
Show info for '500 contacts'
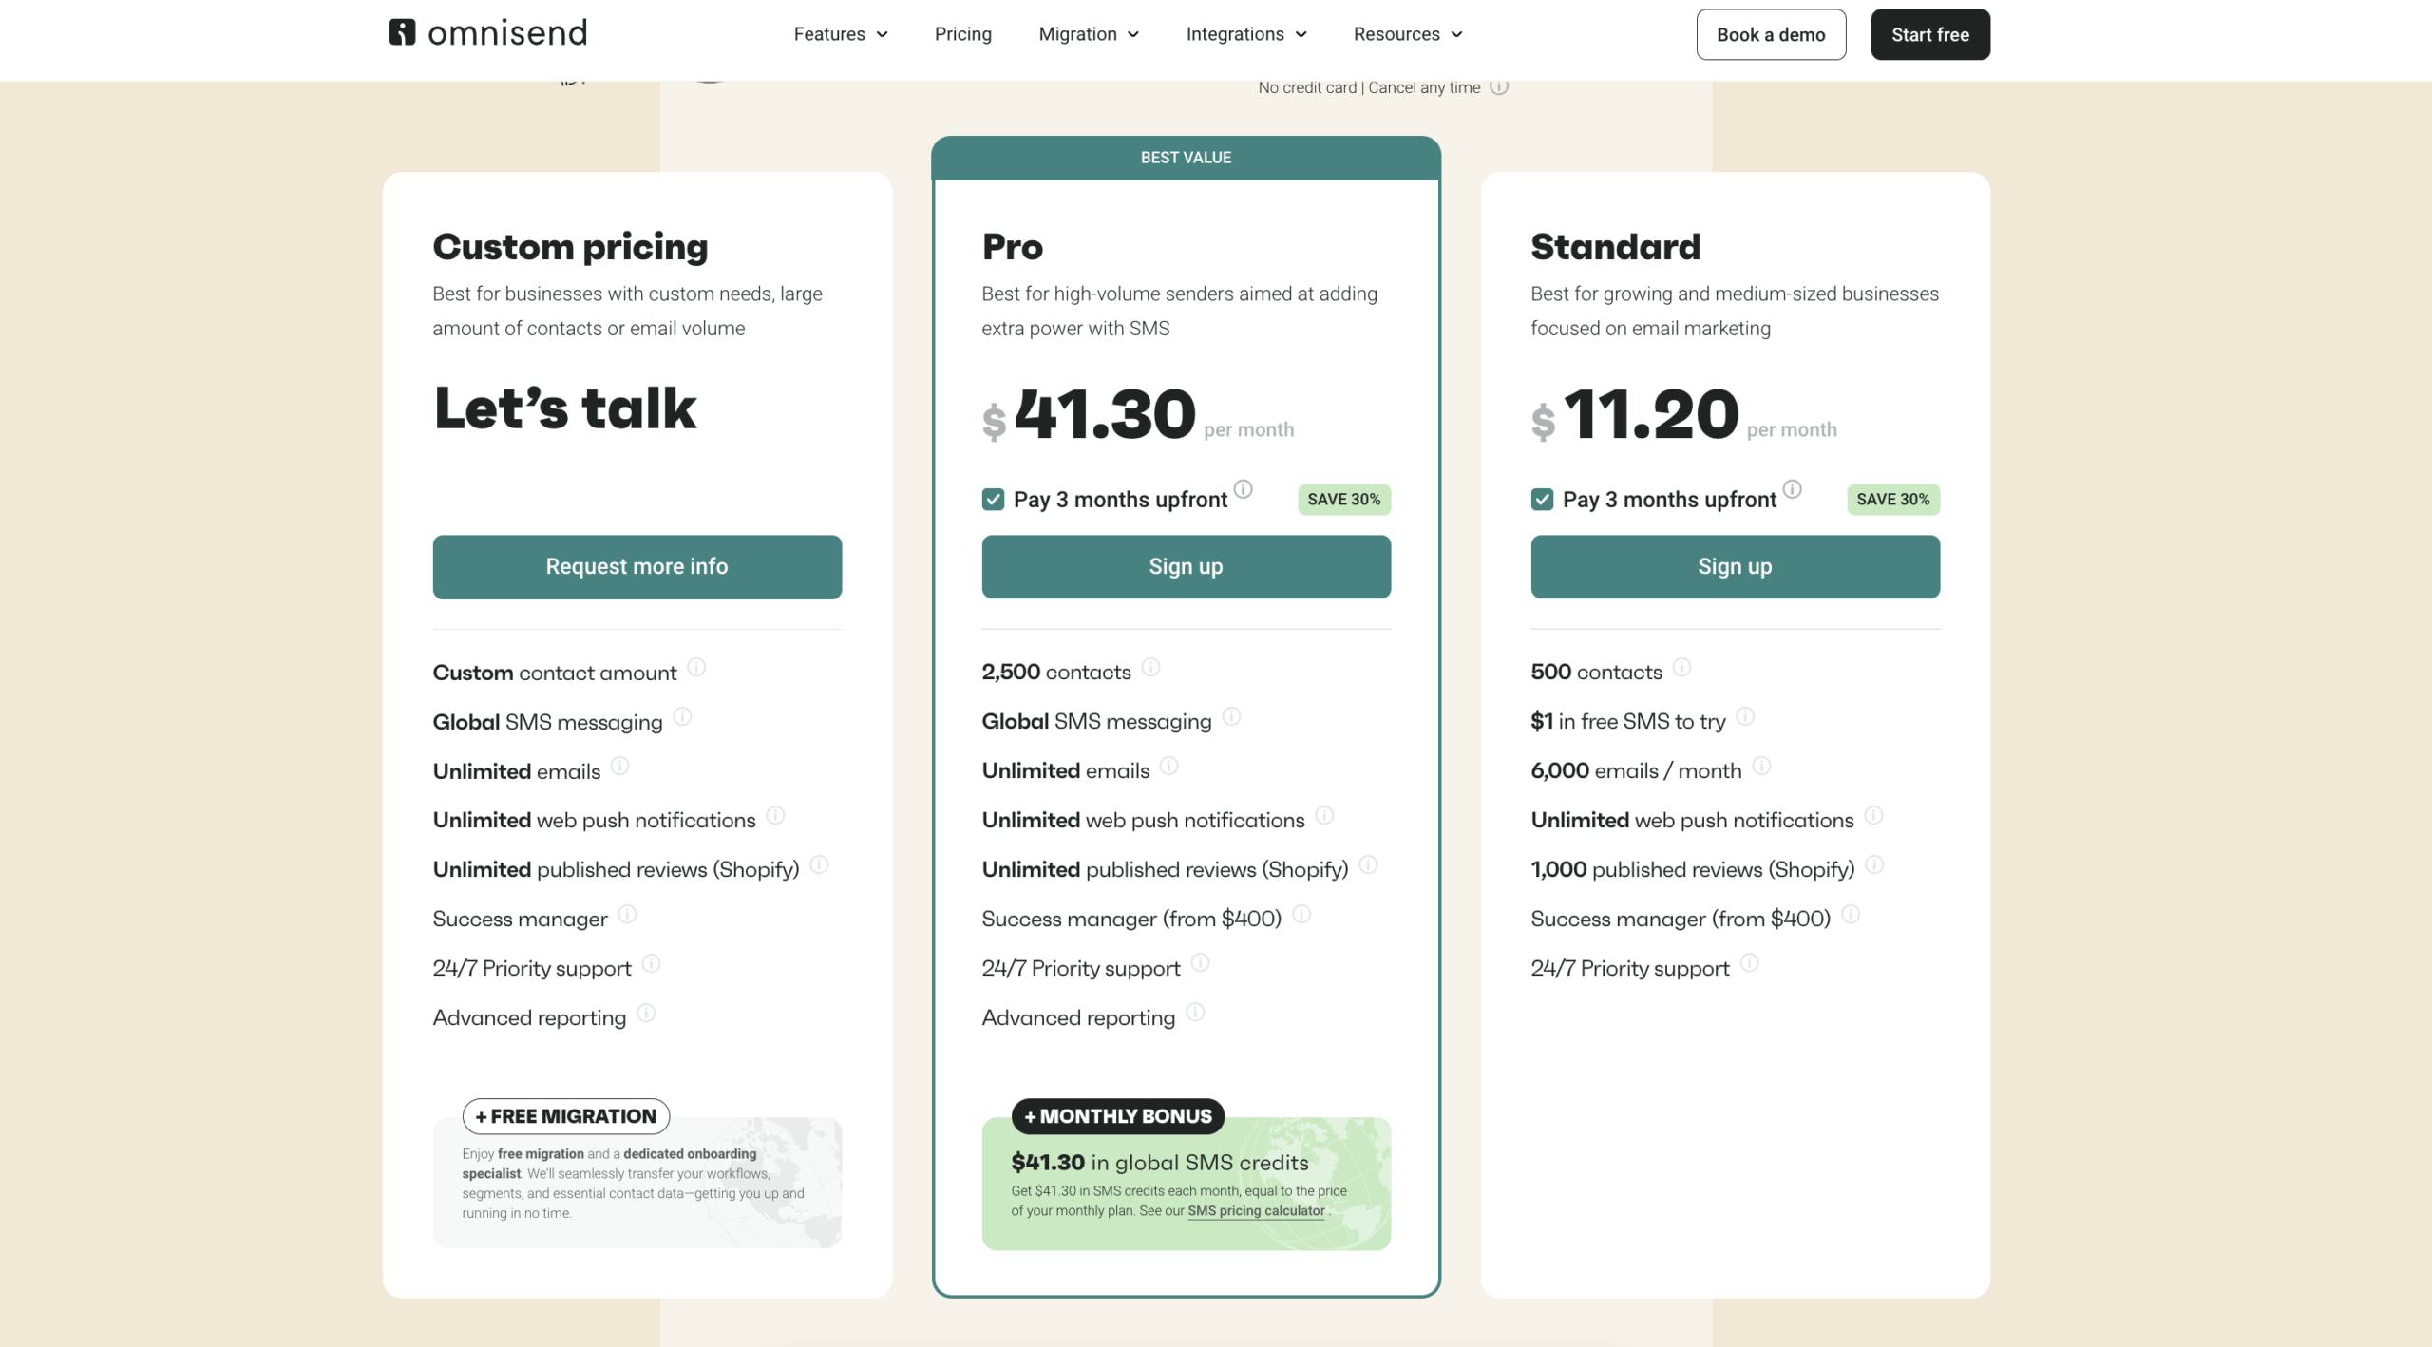click(1681, 667)
